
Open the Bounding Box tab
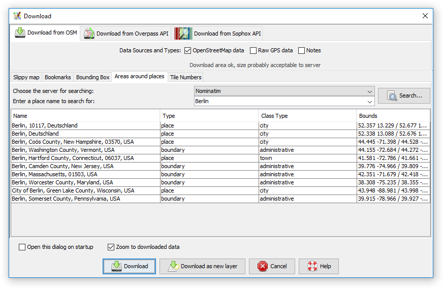[x=92, y=77]
